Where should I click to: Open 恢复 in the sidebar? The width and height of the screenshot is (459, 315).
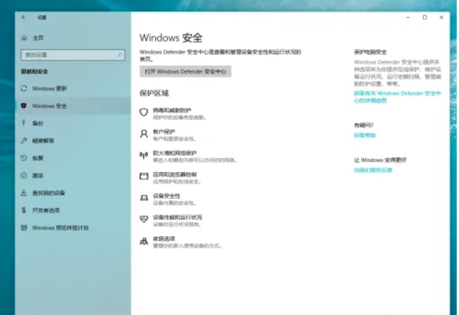point(37,158)
